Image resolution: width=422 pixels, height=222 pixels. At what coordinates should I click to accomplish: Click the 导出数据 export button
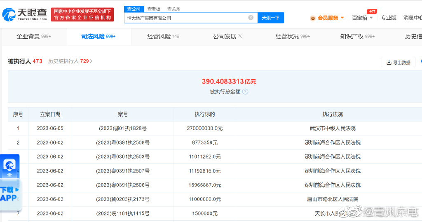399,63
